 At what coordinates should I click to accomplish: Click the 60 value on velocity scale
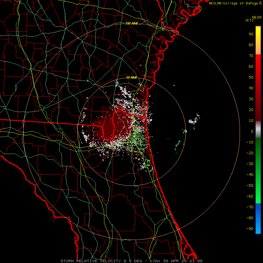pyautogui.click(x=251, y=67)
